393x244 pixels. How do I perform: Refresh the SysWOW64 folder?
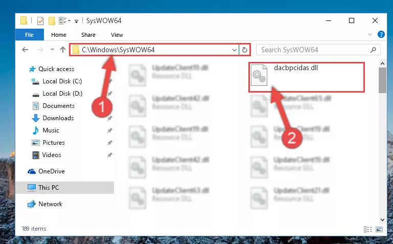click(x=245, y=50)
